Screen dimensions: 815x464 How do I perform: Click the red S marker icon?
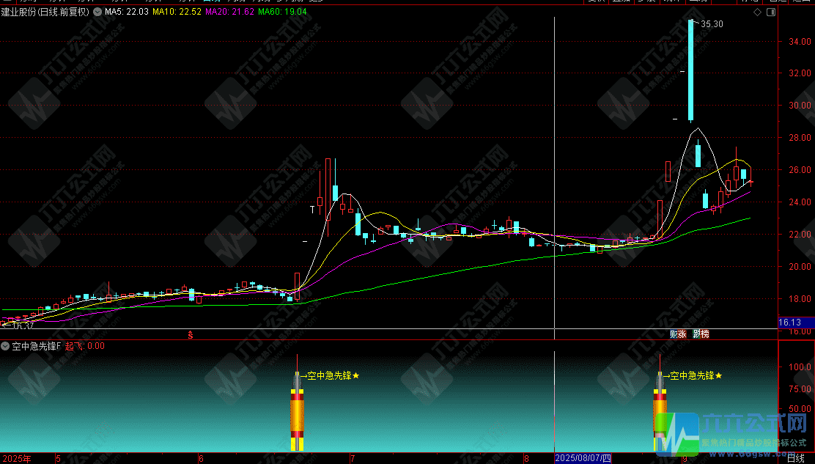tap(191, 335)
